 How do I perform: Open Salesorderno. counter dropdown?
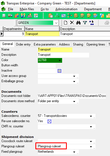91,116
